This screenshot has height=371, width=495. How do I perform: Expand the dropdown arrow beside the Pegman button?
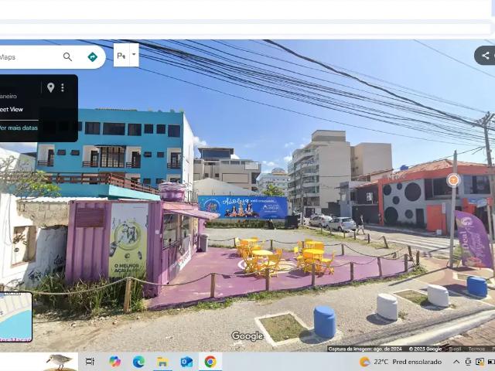point(134,55)
